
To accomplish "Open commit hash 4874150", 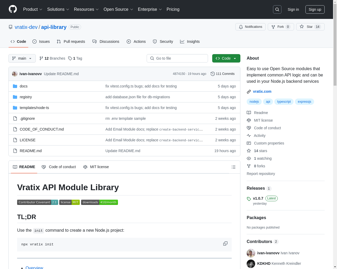I will [x=179, y=74].
